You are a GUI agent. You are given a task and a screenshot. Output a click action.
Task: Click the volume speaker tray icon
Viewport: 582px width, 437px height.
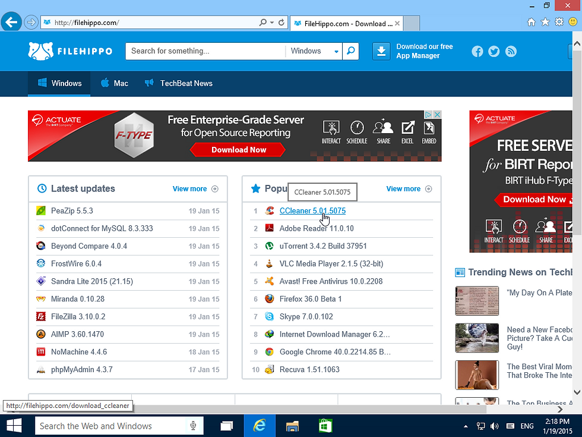[494, 426]
